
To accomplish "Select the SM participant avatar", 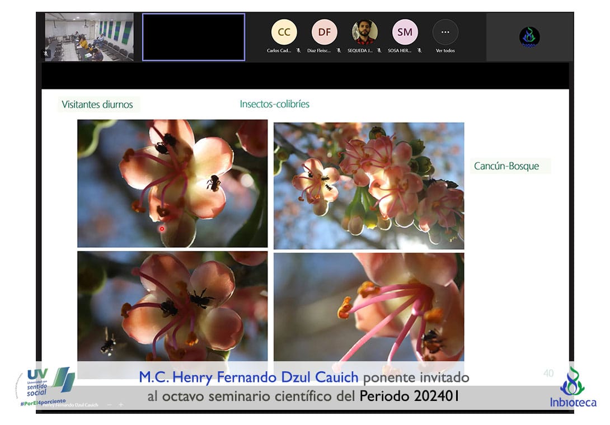I will click(x=405, y=32).
